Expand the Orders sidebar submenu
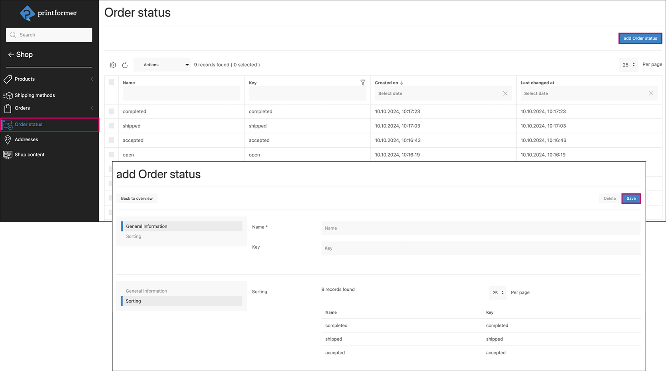This screenshot has height=371, width=666. click(92, 108)
